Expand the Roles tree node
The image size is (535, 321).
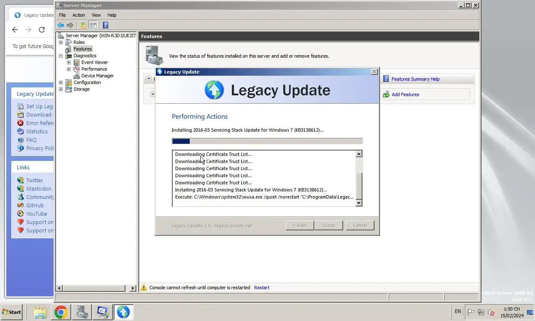[x=61, y=42]
